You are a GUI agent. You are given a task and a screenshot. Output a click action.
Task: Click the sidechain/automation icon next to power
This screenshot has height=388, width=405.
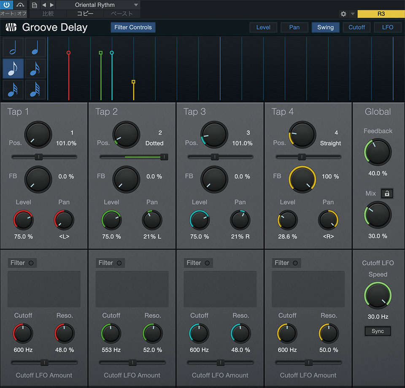click(20, 5)
